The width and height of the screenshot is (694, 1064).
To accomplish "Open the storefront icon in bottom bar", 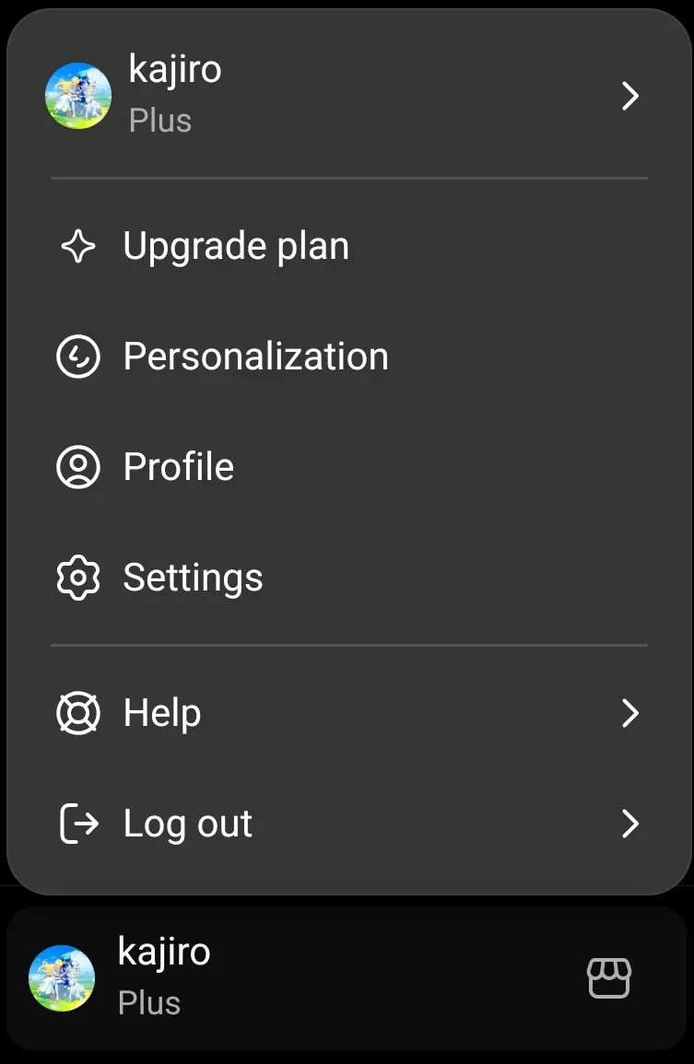I will [609, 977].
